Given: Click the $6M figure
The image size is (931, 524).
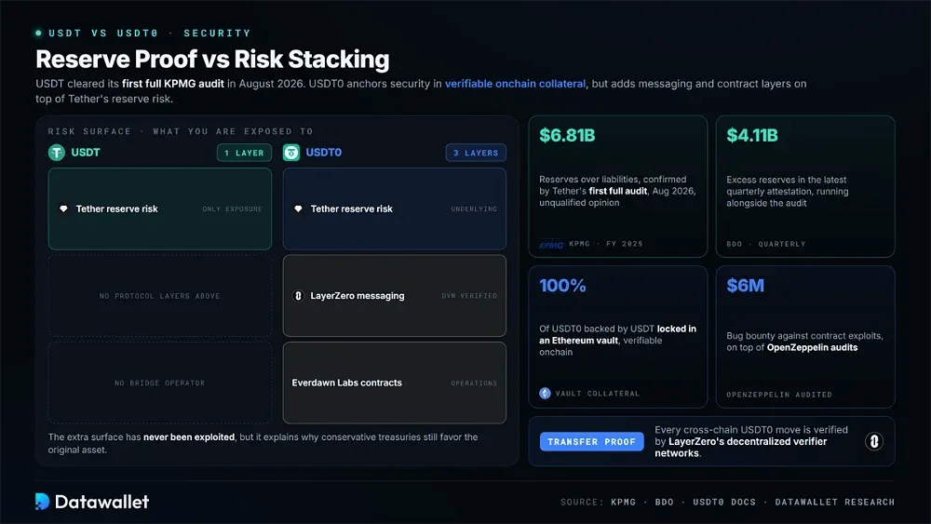Looking at the screenshot, I should point(745,286).
